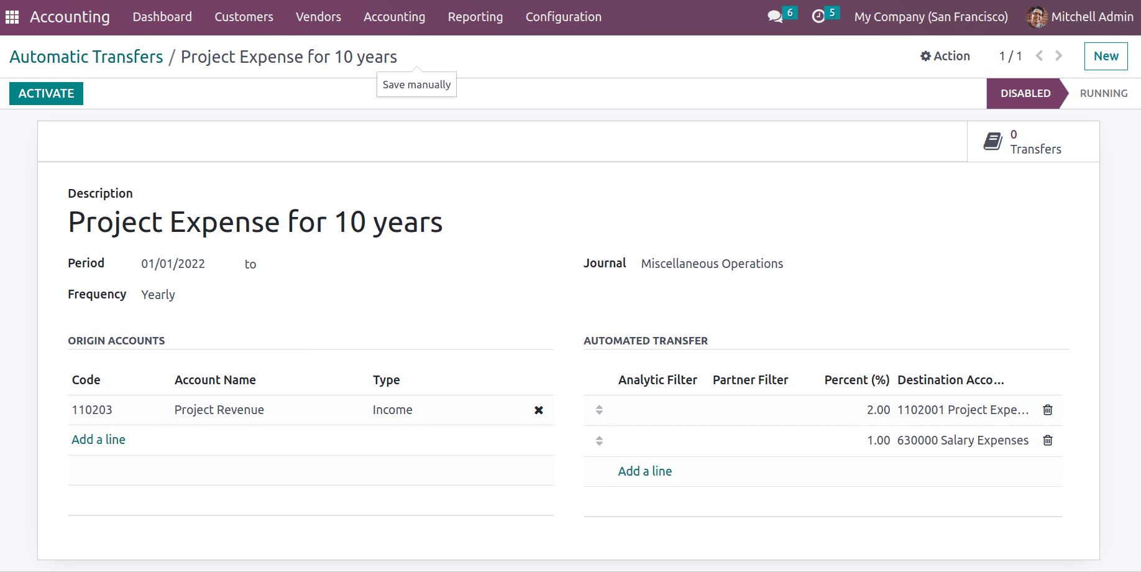This screenshot has width=1141, height=572.
Task: Click Partner Filter column header
Action: click(x=750, y=380)
